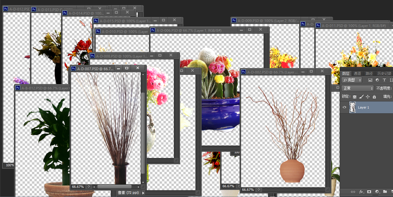Click Ps icon of A-D-014.PSD window
Viewport: 393px width, 197px height.
coord(65,13)
